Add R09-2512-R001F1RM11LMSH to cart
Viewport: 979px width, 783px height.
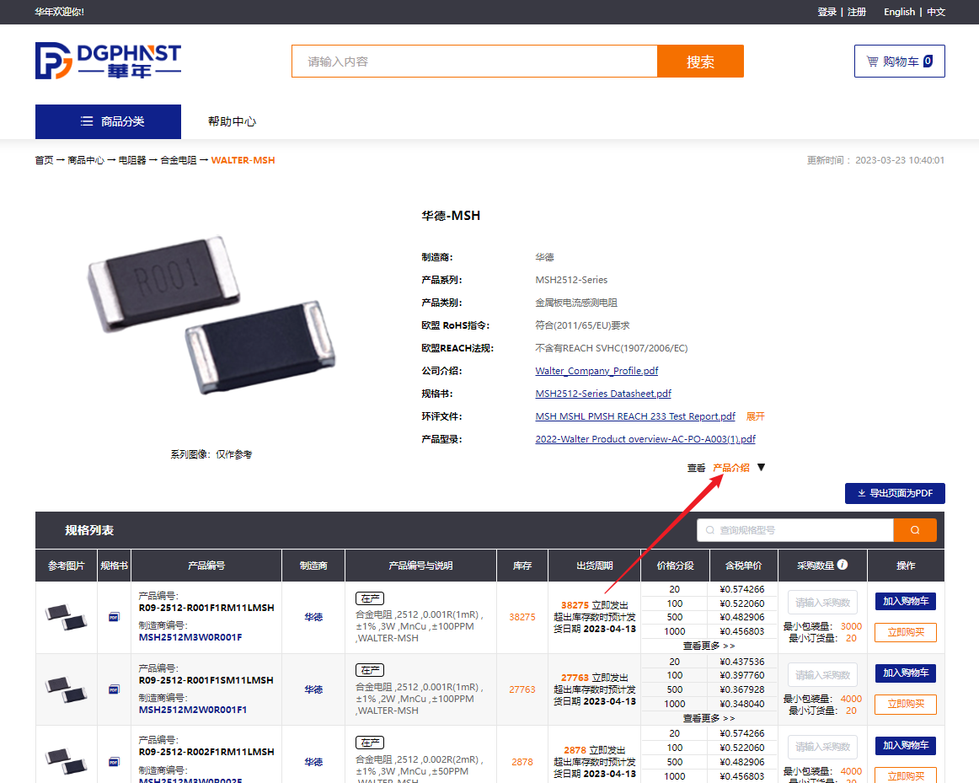906,601
